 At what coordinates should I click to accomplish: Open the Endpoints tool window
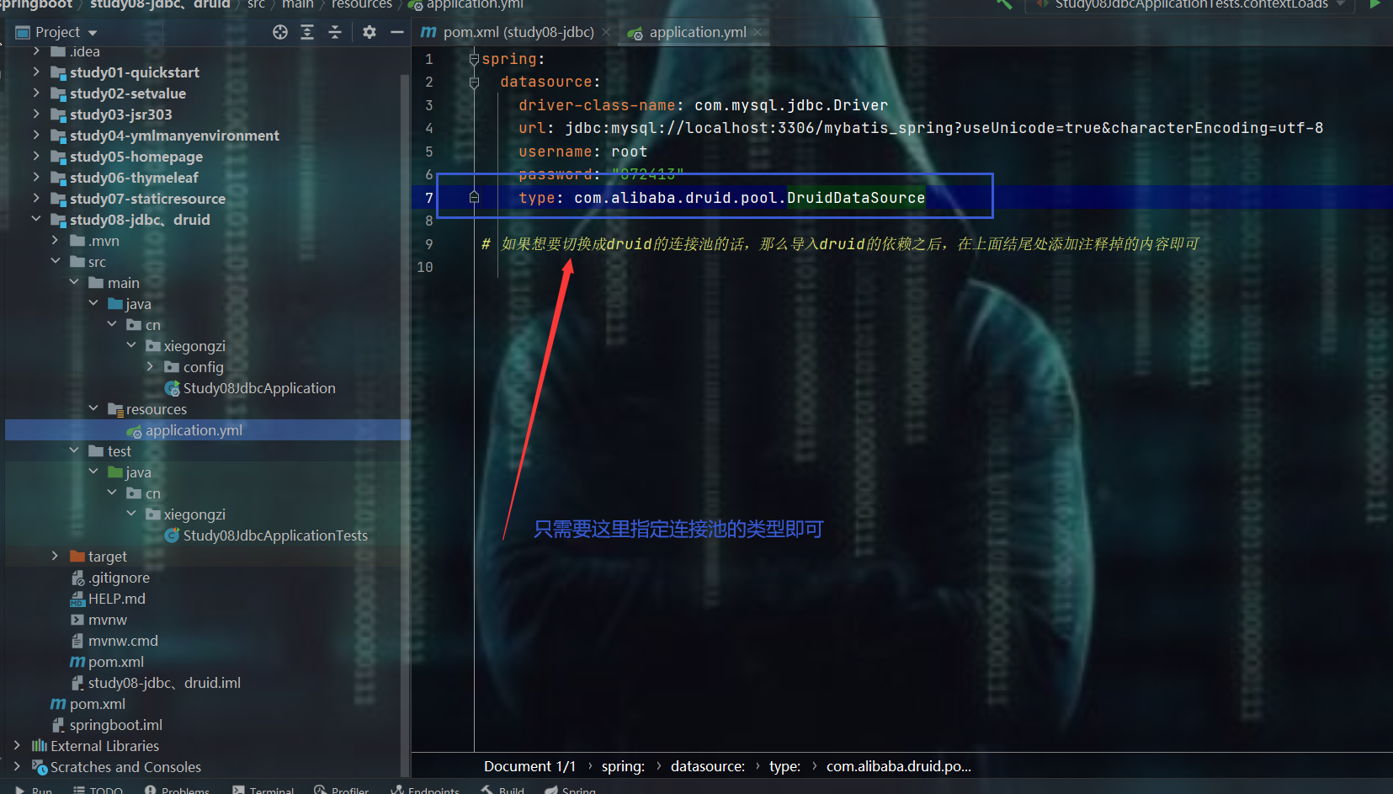425,790
